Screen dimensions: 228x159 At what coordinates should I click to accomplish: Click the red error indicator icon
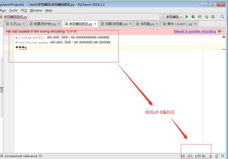click(224, 37)
